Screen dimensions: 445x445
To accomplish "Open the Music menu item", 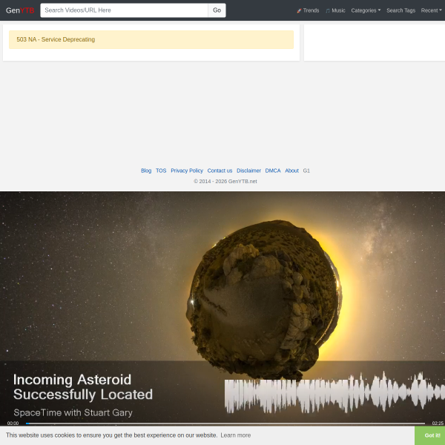I will (338, 10).
